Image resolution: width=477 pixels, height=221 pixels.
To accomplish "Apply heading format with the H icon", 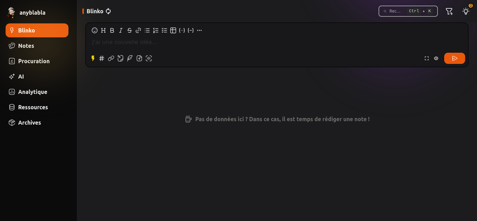I will 103,30.
